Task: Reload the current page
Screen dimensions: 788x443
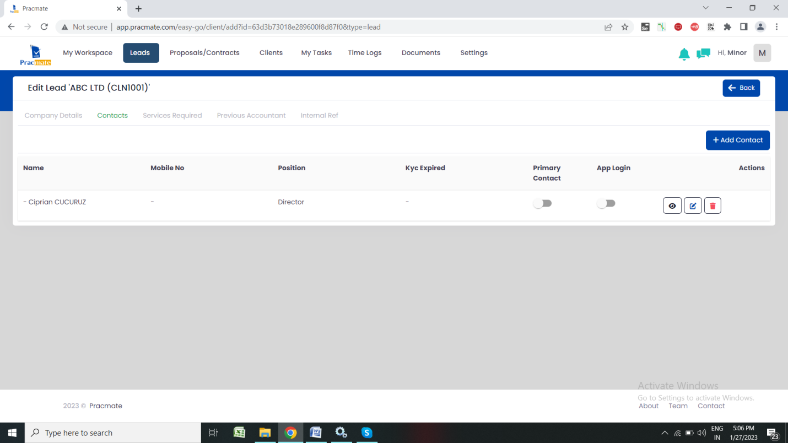Action: click(45, 27)
